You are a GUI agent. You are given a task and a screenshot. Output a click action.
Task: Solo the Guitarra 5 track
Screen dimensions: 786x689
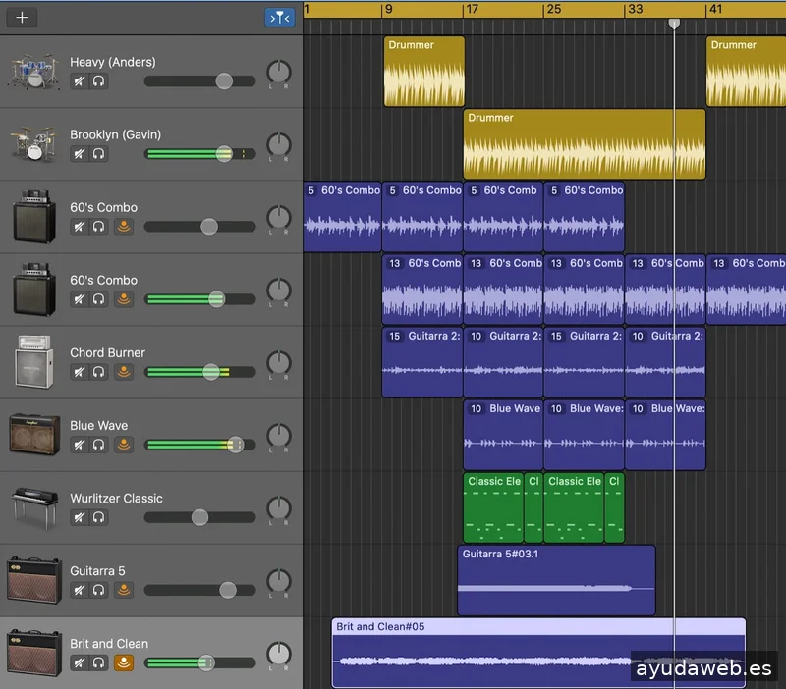(99, 590)
